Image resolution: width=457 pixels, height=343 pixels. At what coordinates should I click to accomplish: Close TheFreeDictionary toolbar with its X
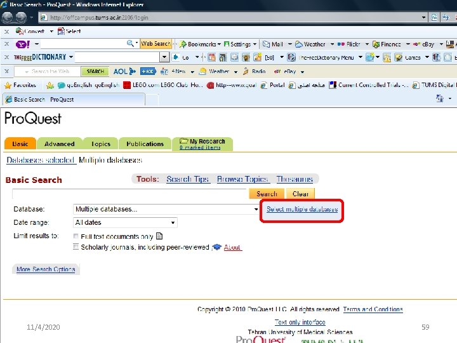[6, 57]
